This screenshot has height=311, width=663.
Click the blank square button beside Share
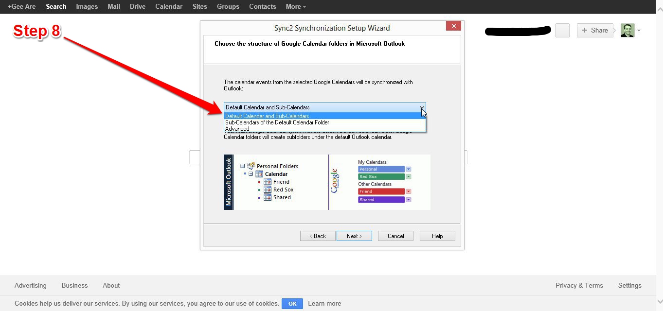(562, 30)
